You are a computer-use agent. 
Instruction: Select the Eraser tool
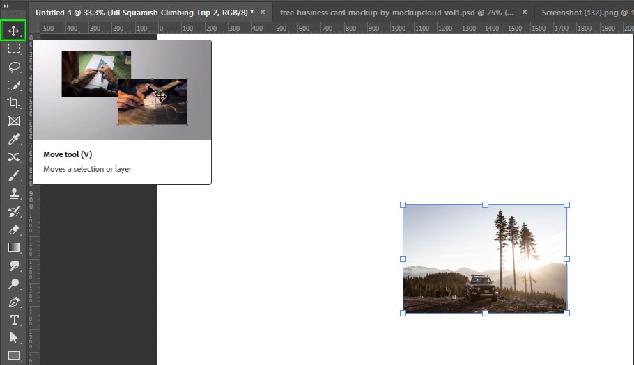click(14, 230)
